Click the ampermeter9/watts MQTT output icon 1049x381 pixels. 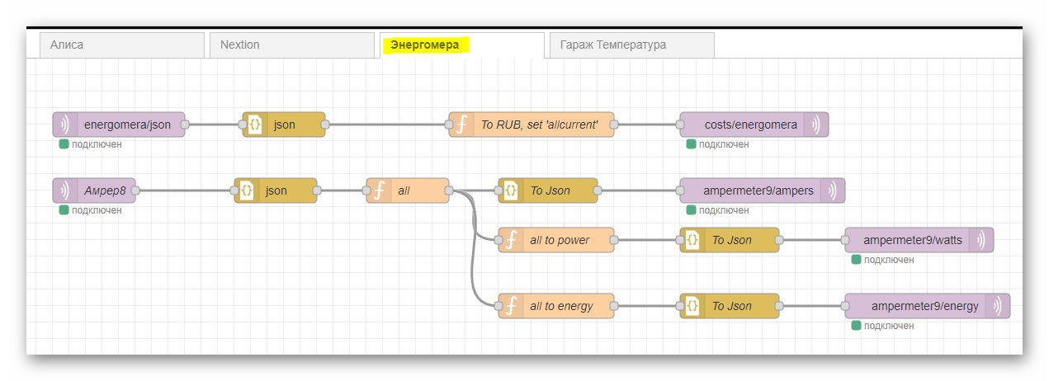(x=980, y=240)
